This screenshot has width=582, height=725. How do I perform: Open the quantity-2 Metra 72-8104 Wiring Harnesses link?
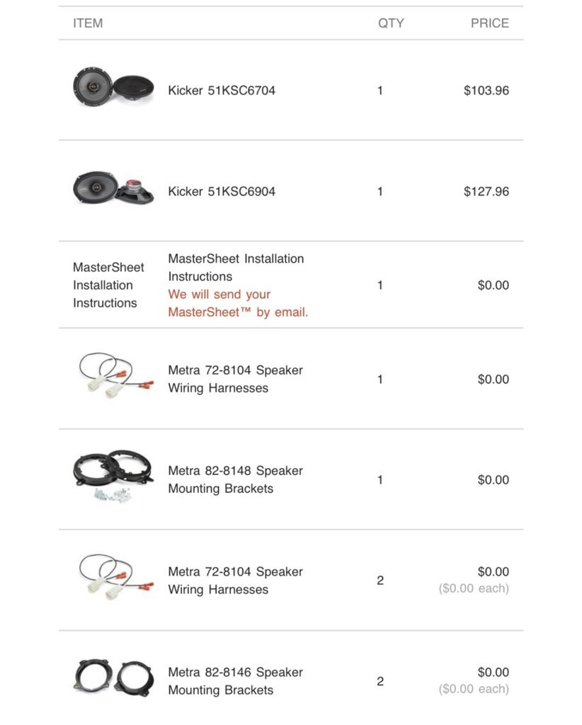(235, 581)
